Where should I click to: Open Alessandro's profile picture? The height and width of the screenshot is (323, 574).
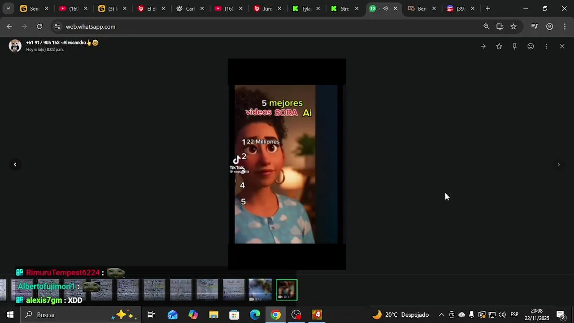15,46
